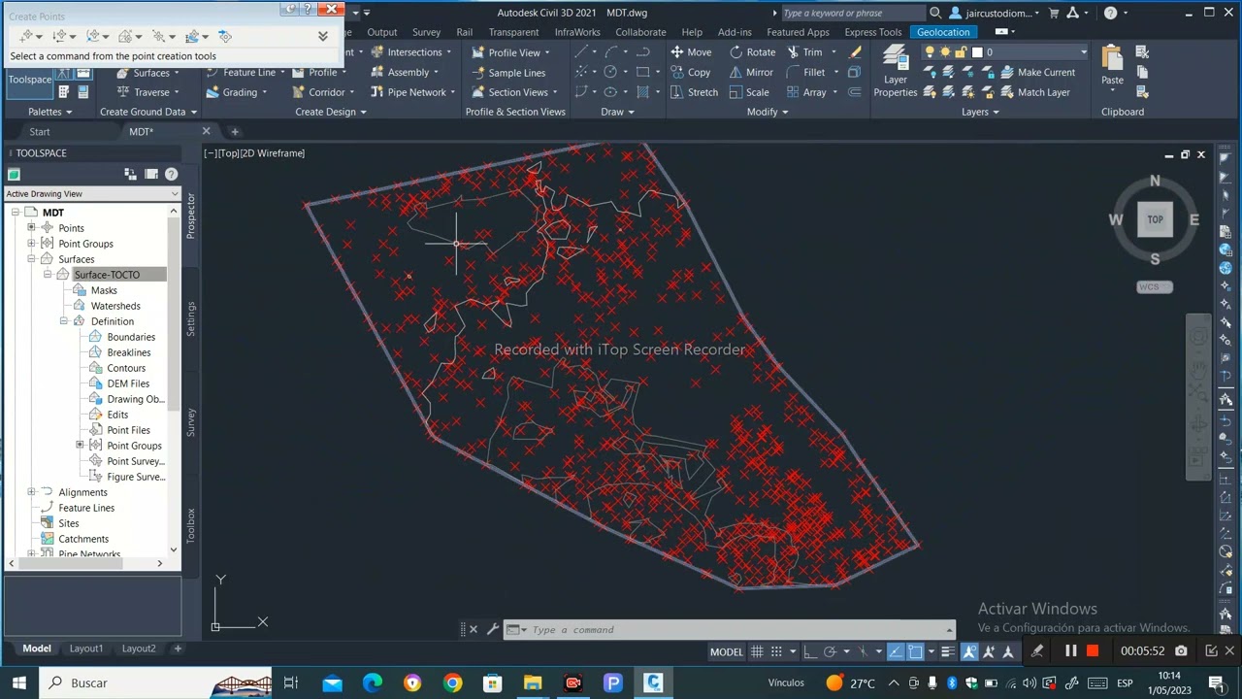Expand the Point Groups tree node
Image resolution: width=1242 pixels, height=699 pixels.
[x=31, y=244]
